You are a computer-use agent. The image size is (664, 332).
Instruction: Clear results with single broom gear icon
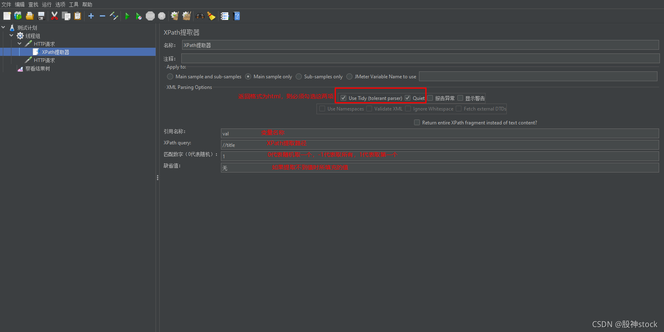(x=175, y=16)
